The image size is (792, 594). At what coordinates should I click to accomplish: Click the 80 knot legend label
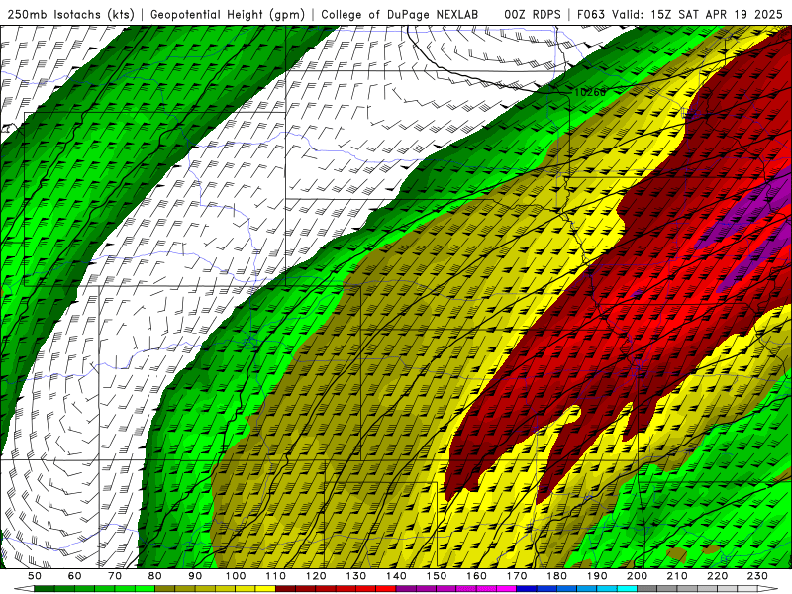coord(155,576)
